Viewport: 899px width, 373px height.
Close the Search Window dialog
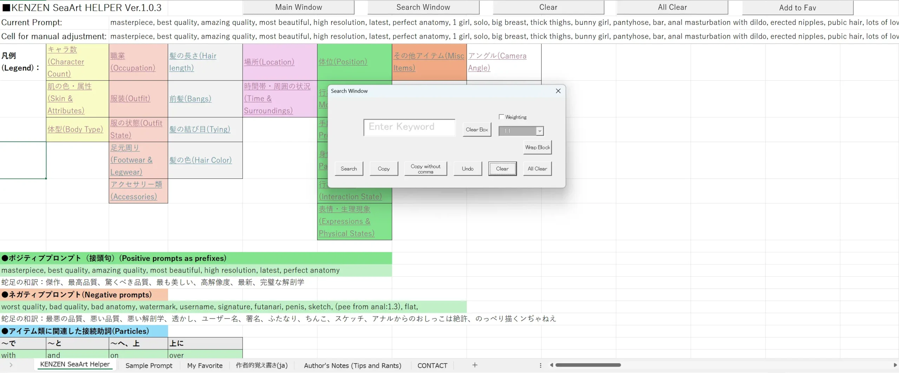(x=558, y=91)
